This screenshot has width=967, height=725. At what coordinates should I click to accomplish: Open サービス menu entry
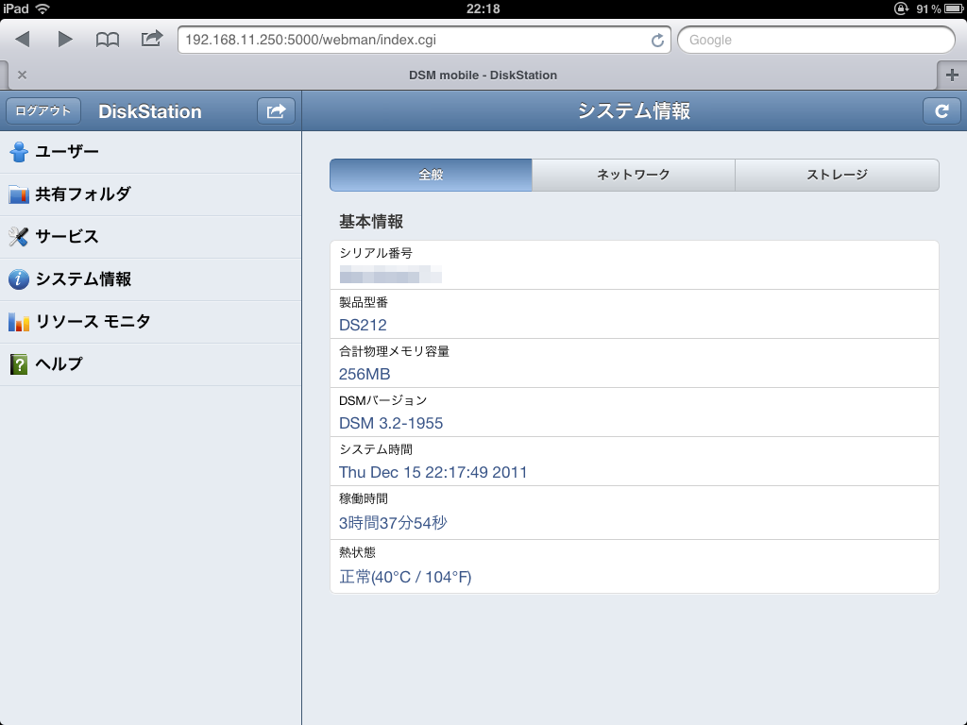(x=150, y=237)
